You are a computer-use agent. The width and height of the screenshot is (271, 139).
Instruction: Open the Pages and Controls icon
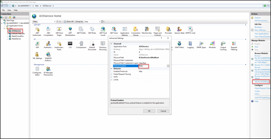[158, 31]
